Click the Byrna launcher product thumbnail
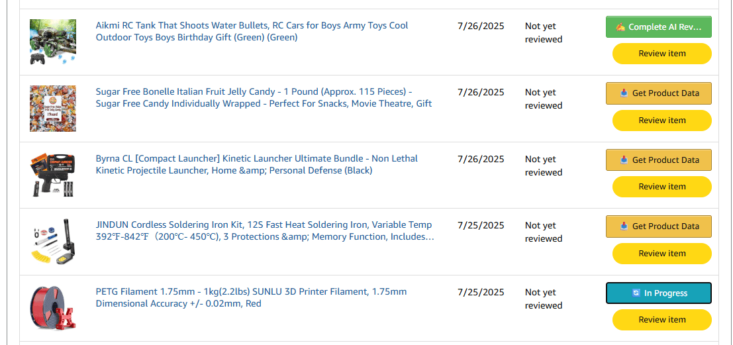The height and width of the screenshot is (345, 733). tap(53, 175)
